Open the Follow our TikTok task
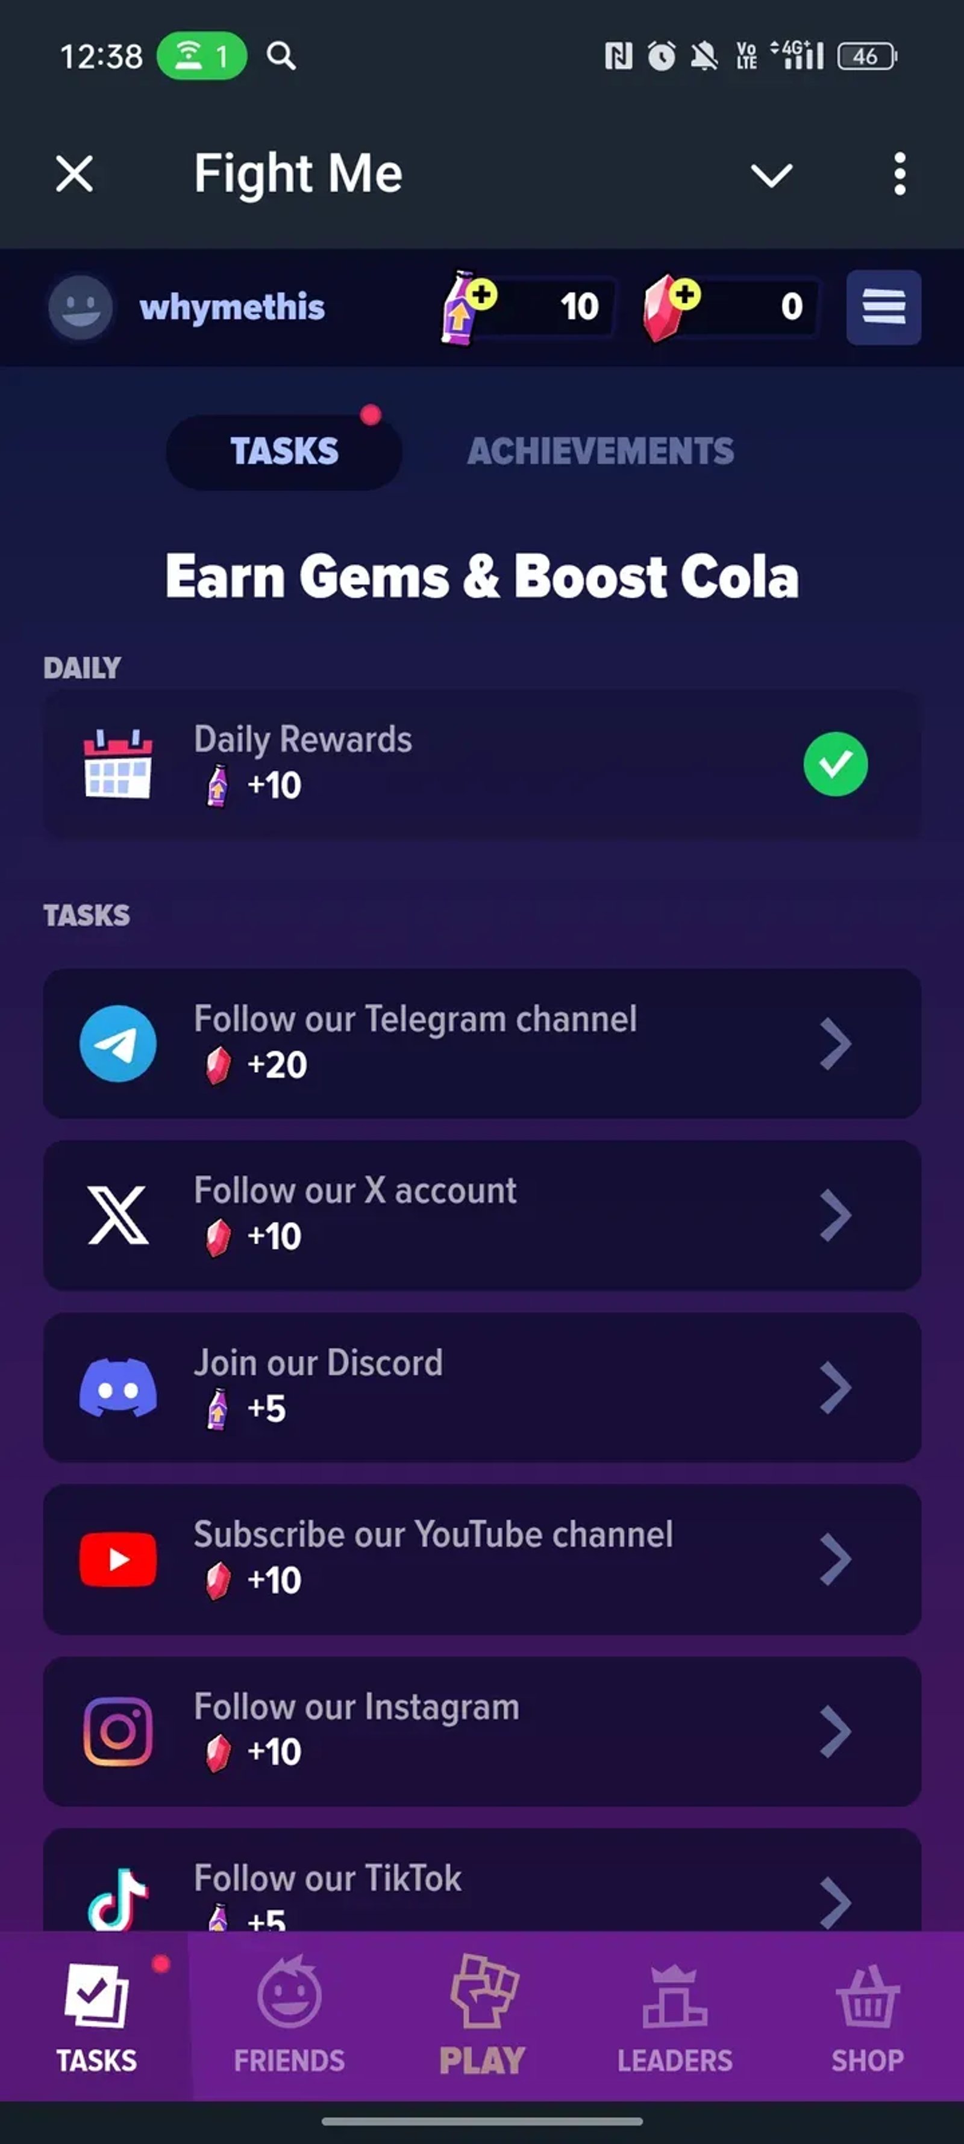Image resolution: width=964 pixels, height=2144 pixels. 483,1879
